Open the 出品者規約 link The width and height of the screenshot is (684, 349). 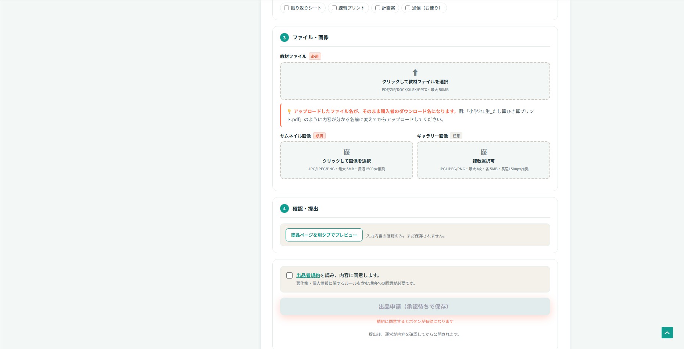pos(308,275)
